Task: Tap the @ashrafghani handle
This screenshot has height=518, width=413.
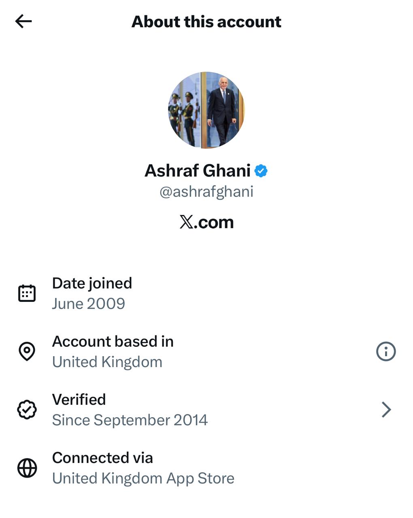Action: coord(206,191)
